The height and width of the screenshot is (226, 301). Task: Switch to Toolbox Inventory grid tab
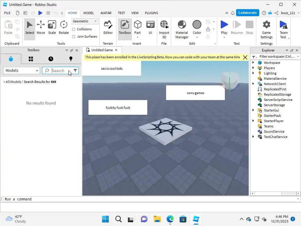(31, 59)
